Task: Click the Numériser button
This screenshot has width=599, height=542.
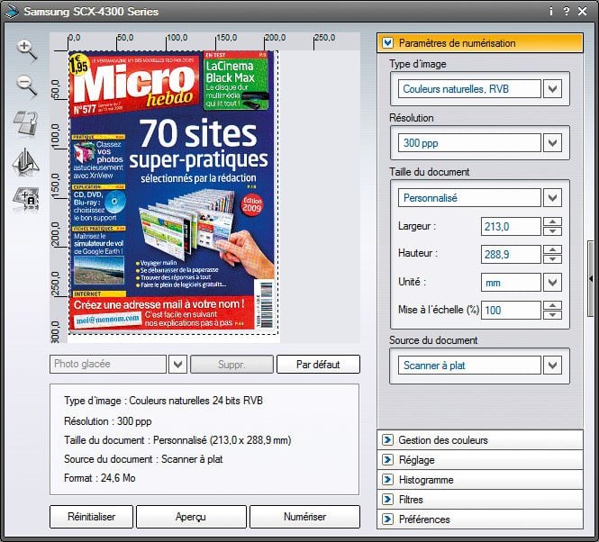Action: click(x=304, y=517)
